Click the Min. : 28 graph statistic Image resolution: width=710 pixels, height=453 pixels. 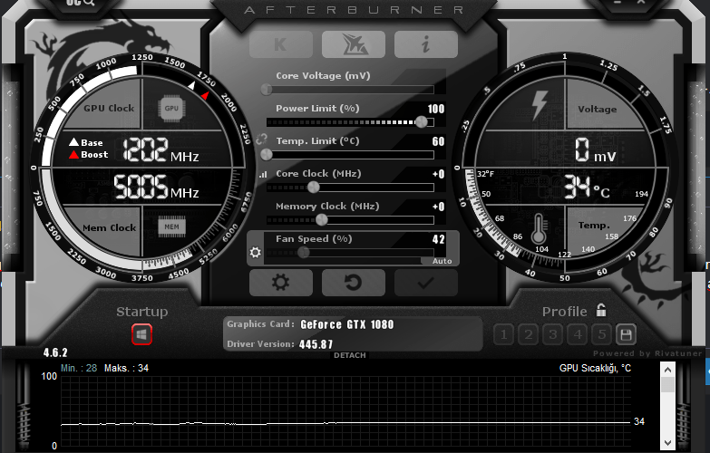point(79,368)
